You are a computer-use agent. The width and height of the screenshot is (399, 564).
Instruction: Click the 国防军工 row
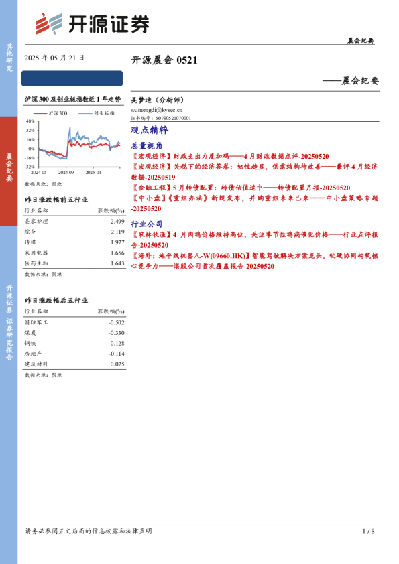pos(74,323)
